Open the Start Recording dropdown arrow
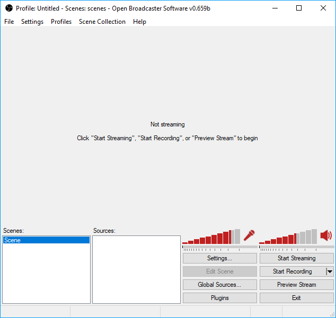The image size is (336, 318). click(330, 271)
